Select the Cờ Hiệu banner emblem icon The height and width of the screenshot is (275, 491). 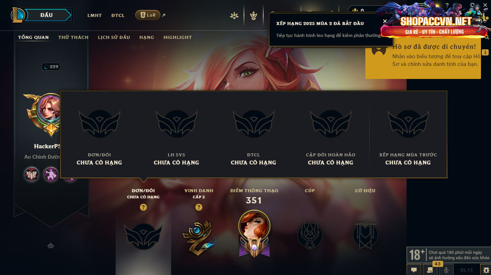click(x=365, y=235)
